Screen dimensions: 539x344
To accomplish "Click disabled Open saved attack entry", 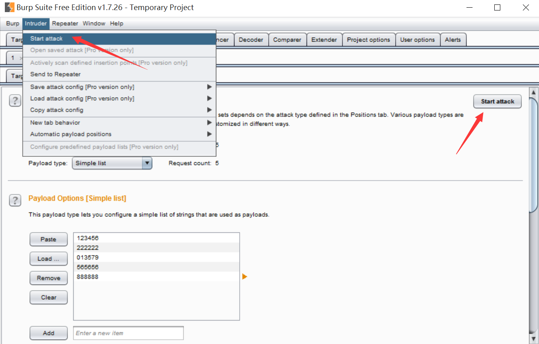I will [x=119, y=50].
